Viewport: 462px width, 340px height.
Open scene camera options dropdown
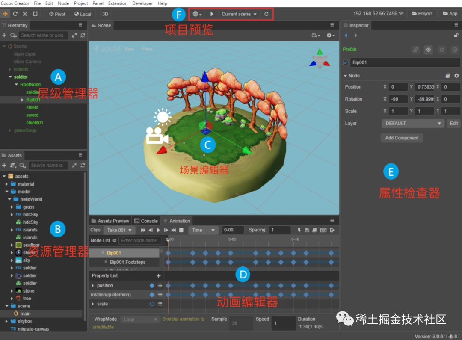pyautogui.click(x=316, y=35)
